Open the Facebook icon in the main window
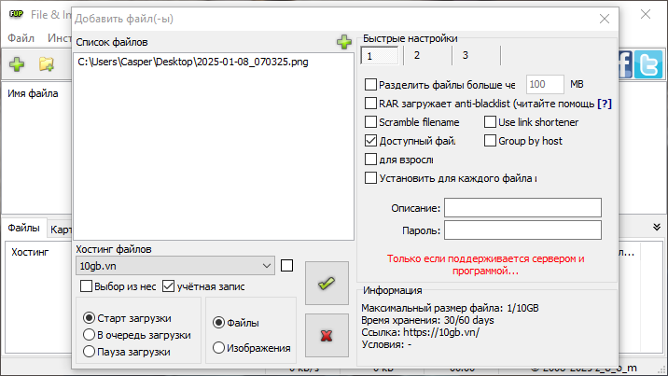The width and height of the screenshot is (668, 376). [x=625, y=64]
